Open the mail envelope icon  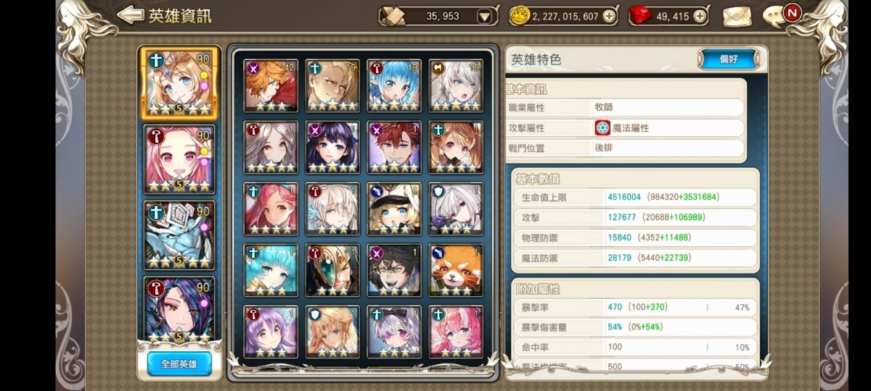736,15
